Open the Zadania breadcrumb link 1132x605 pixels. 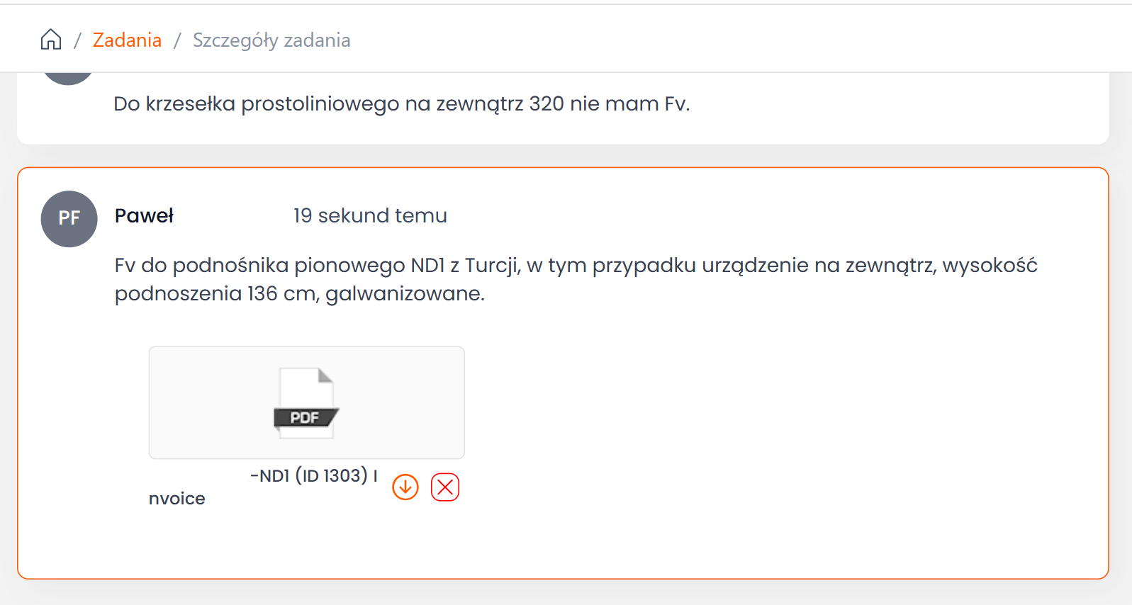(127, 40)
